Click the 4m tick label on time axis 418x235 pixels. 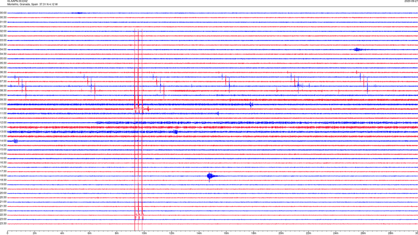pyautogui.click(x=62, y=233)
